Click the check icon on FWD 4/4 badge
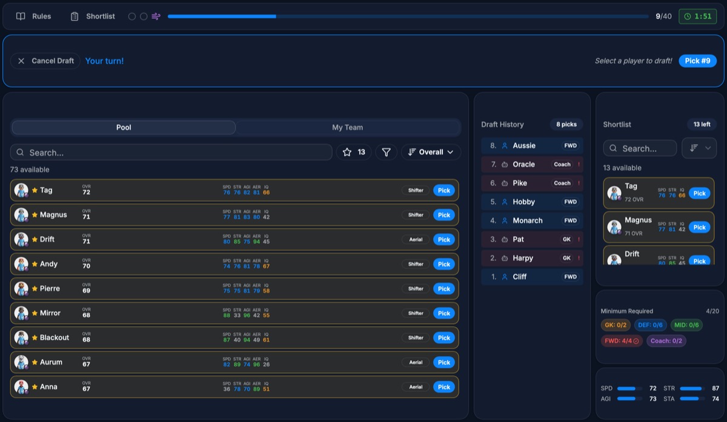Screen dimensions: 727x422 click(636, 341)
